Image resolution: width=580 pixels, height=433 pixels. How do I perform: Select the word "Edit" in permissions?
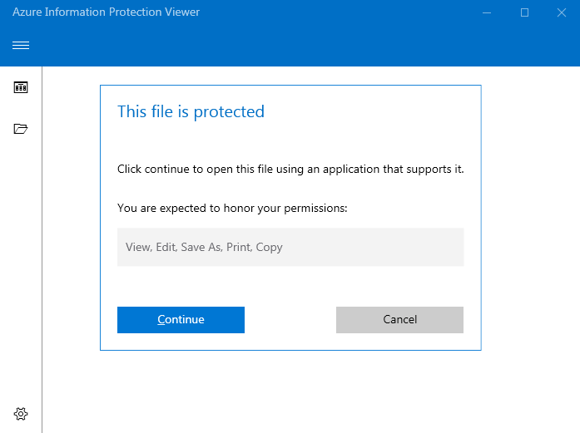(166, 247)
